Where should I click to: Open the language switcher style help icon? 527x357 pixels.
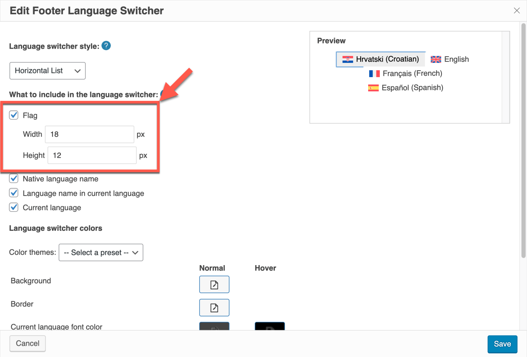pyautogui.click(x=106, y=46)
